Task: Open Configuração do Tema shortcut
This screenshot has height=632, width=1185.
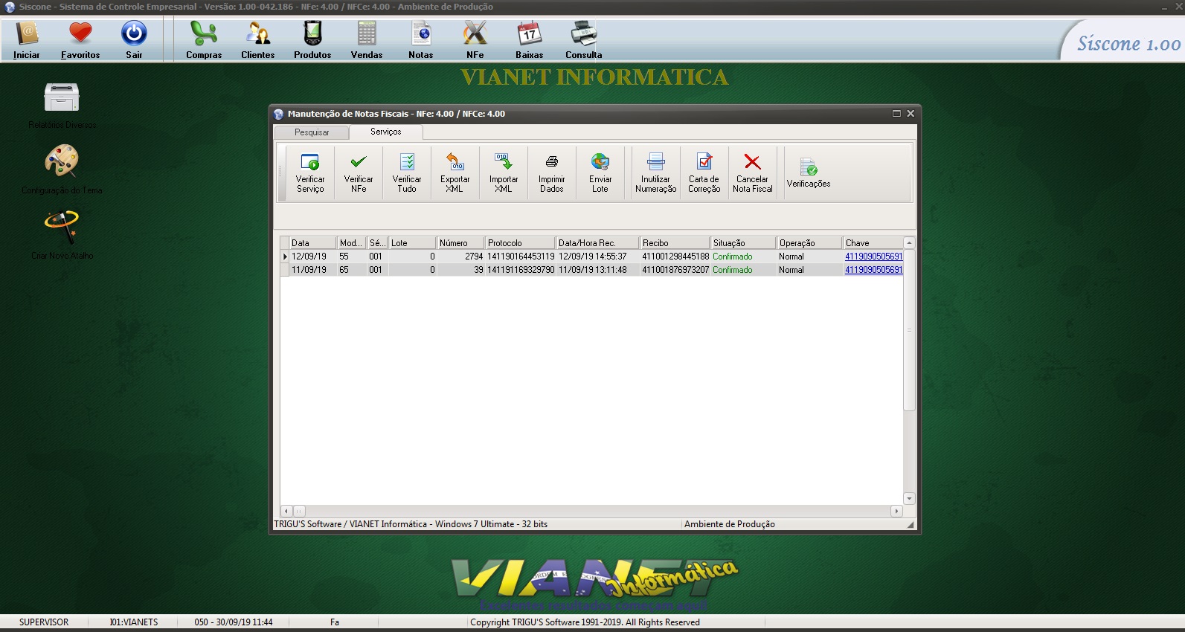Action: [x=62, y=170]
